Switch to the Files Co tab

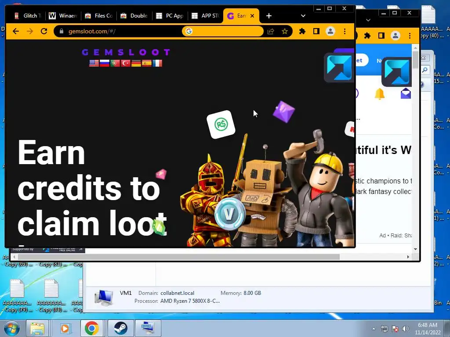click(x=99, y=16)
